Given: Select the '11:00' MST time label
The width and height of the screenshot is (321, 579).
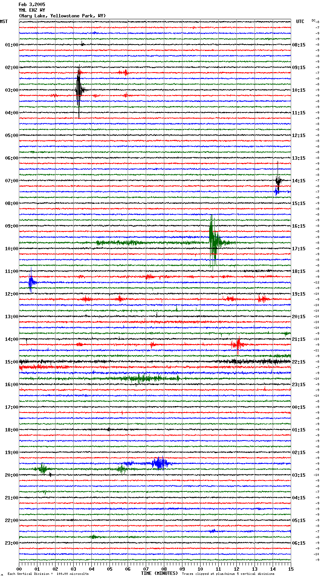Looking at the screenshot, I should 12,271.
